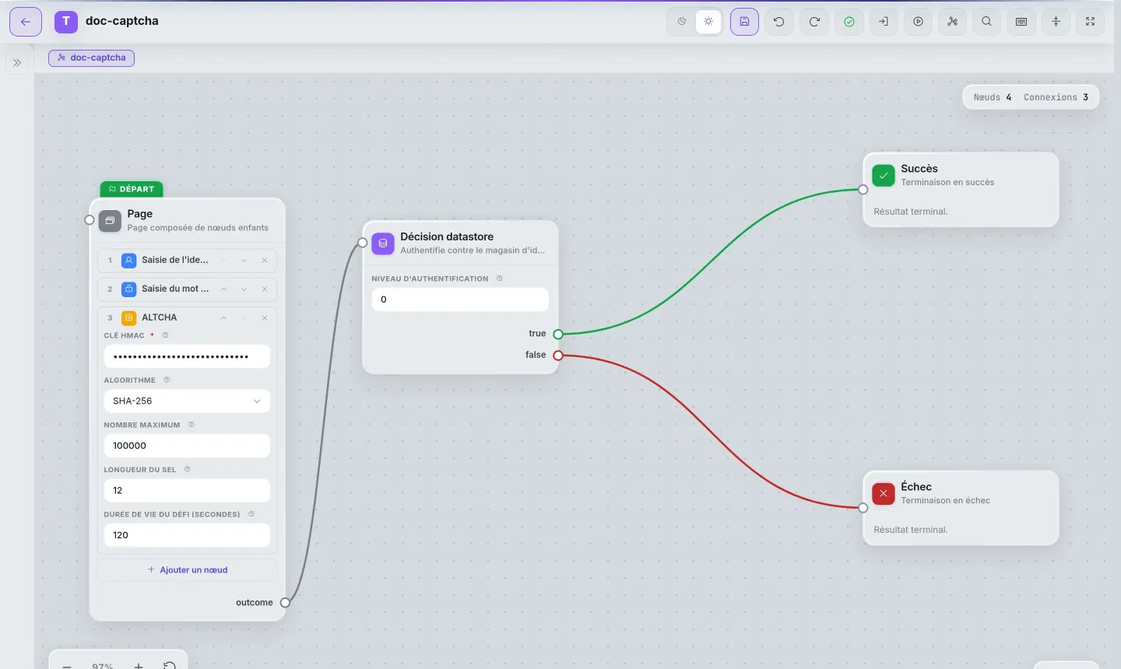Click the green DÉPART badge
Viewport: 1121px width, 669px height.
coord(132,189)
